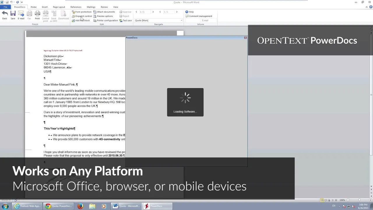Go to next page in first navigator
Image resolution: width=373 pixels, height=210 pixels.
(x=153, y=12)
